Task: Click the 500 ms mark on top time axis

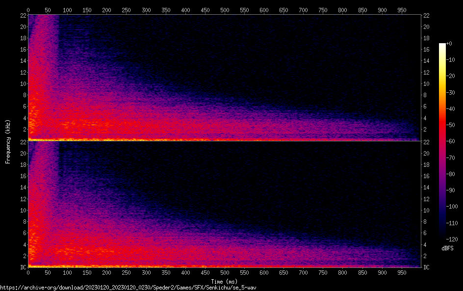Action: tap(225, 10)
